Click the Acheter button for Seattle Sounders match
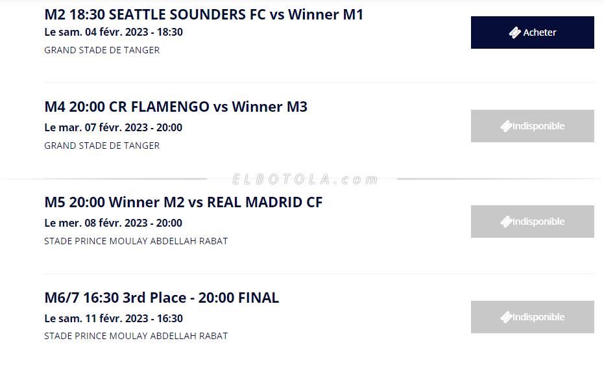This screenshot has height=369, width=604. pyautogui.click(x=532, y=32)
